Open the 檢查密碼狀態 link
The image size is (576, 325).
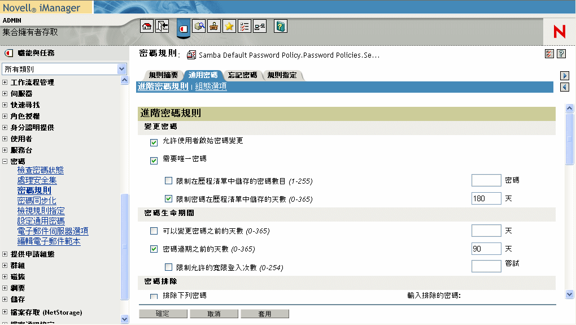(41, 170)
